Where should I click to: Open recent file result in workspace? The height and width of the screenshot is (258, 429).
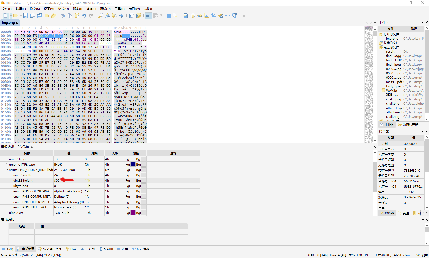click(390, 52)
